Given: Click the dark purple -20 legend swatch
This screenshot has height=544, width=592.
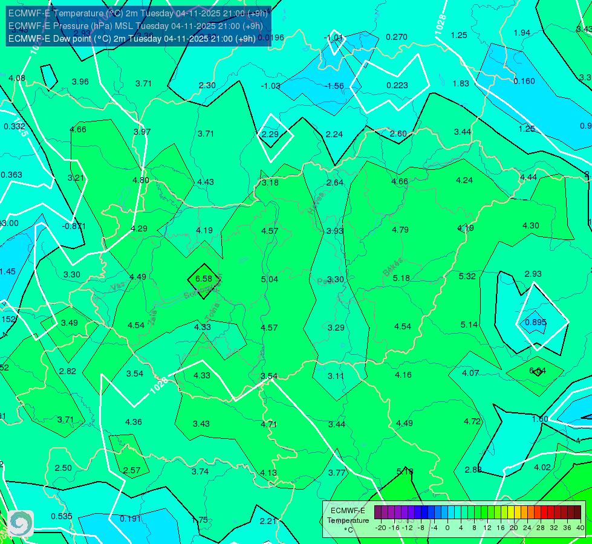Looking at the screenshot, I should coord(377,513).
